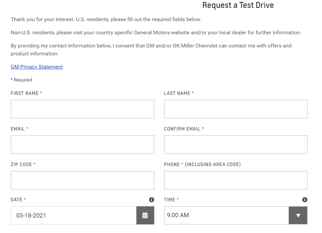The image size is (322, 233).
Task: Focus the First Name input box
Action: point(82,109)
